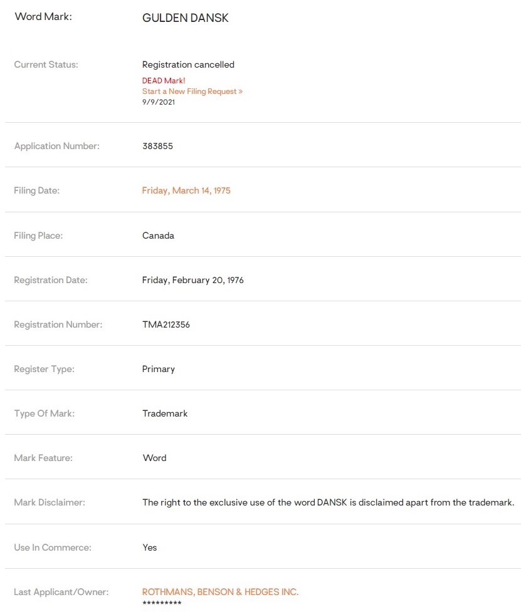Image resolution: width=521 pixels, height=612 pixels.
Task: Click the Trademark type of mark value
Action: click(x=165, y=413)
